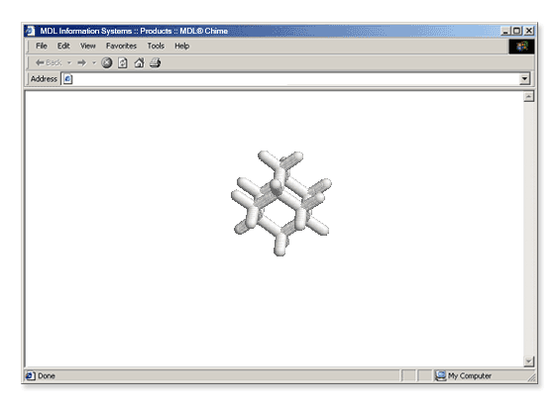This screenshot has width=559, height=407.
Task: Click the My Computer zone icon
Action: click(441, 375)
